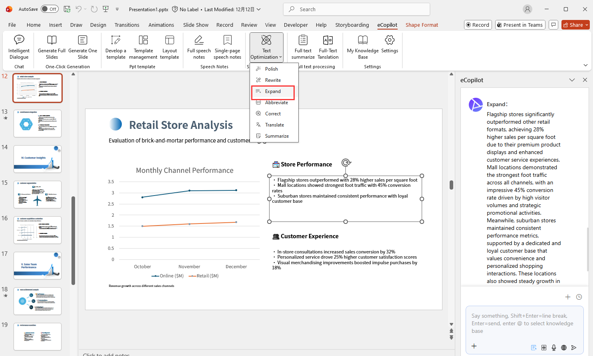Screen dimensions: 593x356
Task: Choose Translate in the dropdown menu
Action: [x=274, y=125]
